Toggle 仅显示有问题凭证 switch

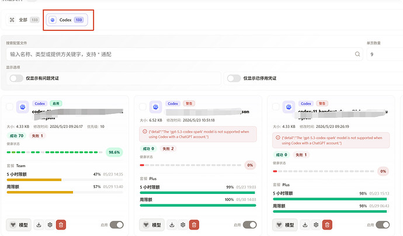point(16,78)
